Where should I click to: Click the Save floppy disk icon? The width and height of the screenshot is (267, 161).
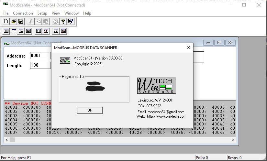point(21,21)
